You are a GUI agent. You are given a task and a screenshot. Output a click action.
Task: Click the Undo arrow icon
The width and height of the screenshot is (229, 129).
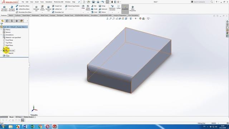pyautogui.click(x=103, y=2)
